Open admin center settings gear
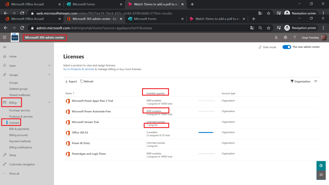Image resolution: width=329 pixels, height=185 pixels. [285, 38]
